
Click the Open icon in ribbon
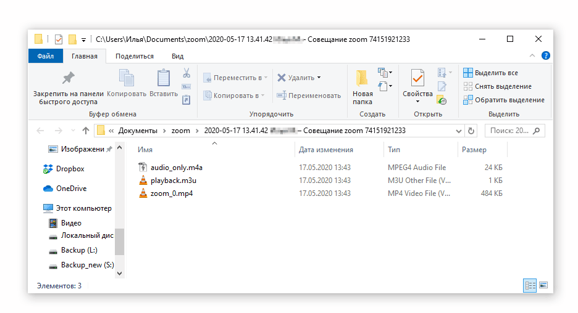pyautogui.click(x=444, y=73)
